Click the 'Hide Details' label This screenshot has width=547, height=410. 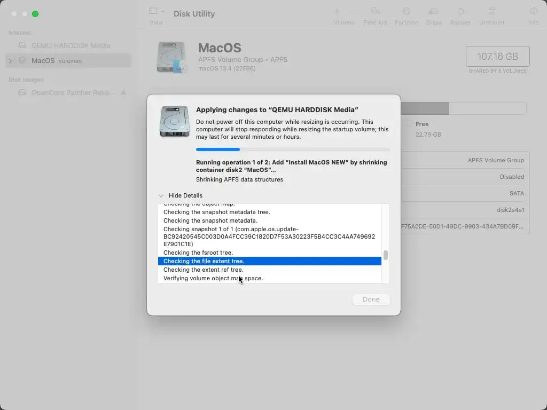pyautogui.click(x=185, y=195)
